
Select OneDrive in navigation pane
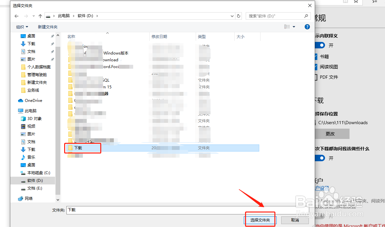[x=34, y=101]
